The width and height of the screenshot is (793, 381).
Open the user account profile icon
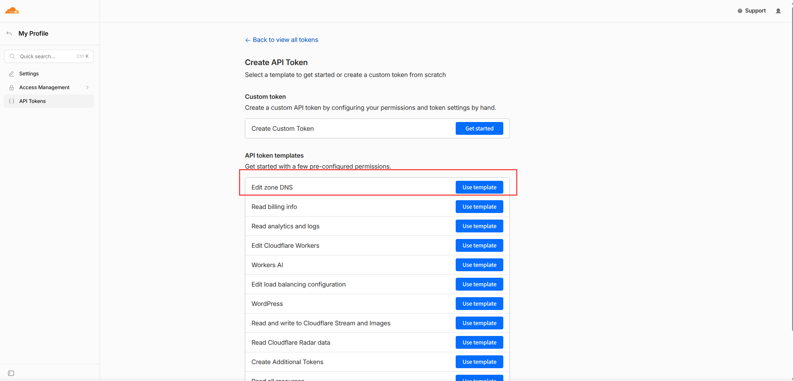[778, 11]
